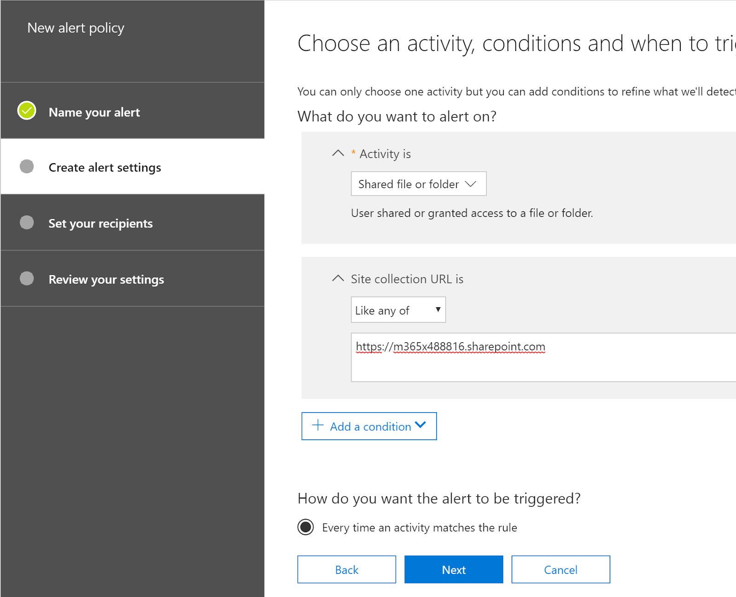Switch to the Create alert settings step

[x=104, y=167]
